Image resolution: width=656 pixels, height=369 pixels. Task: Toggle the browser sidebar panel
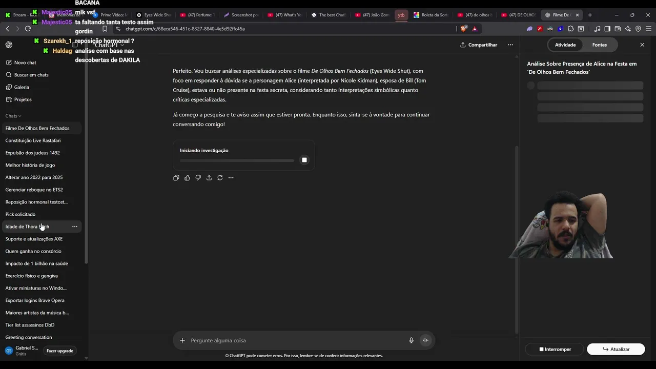coord(607,29)
